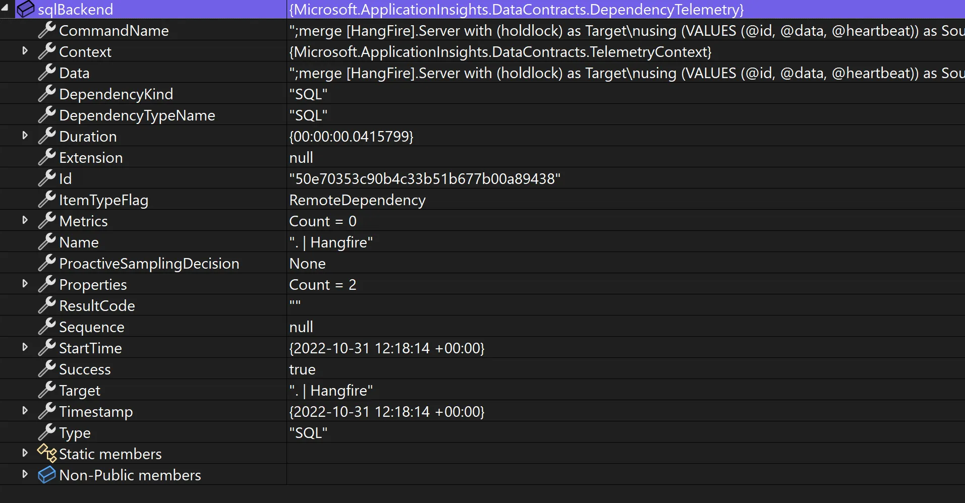
Task: Select the ProactiveSamplingDecision row
Action: click(149, 264)
